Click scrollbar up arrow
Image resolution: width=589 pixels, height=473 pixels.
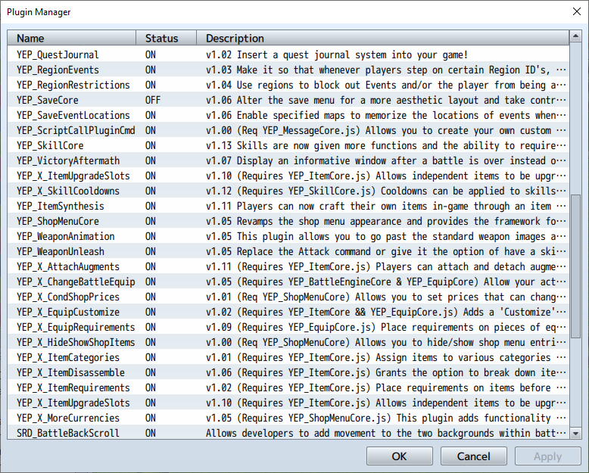click(x=575, y=36)
